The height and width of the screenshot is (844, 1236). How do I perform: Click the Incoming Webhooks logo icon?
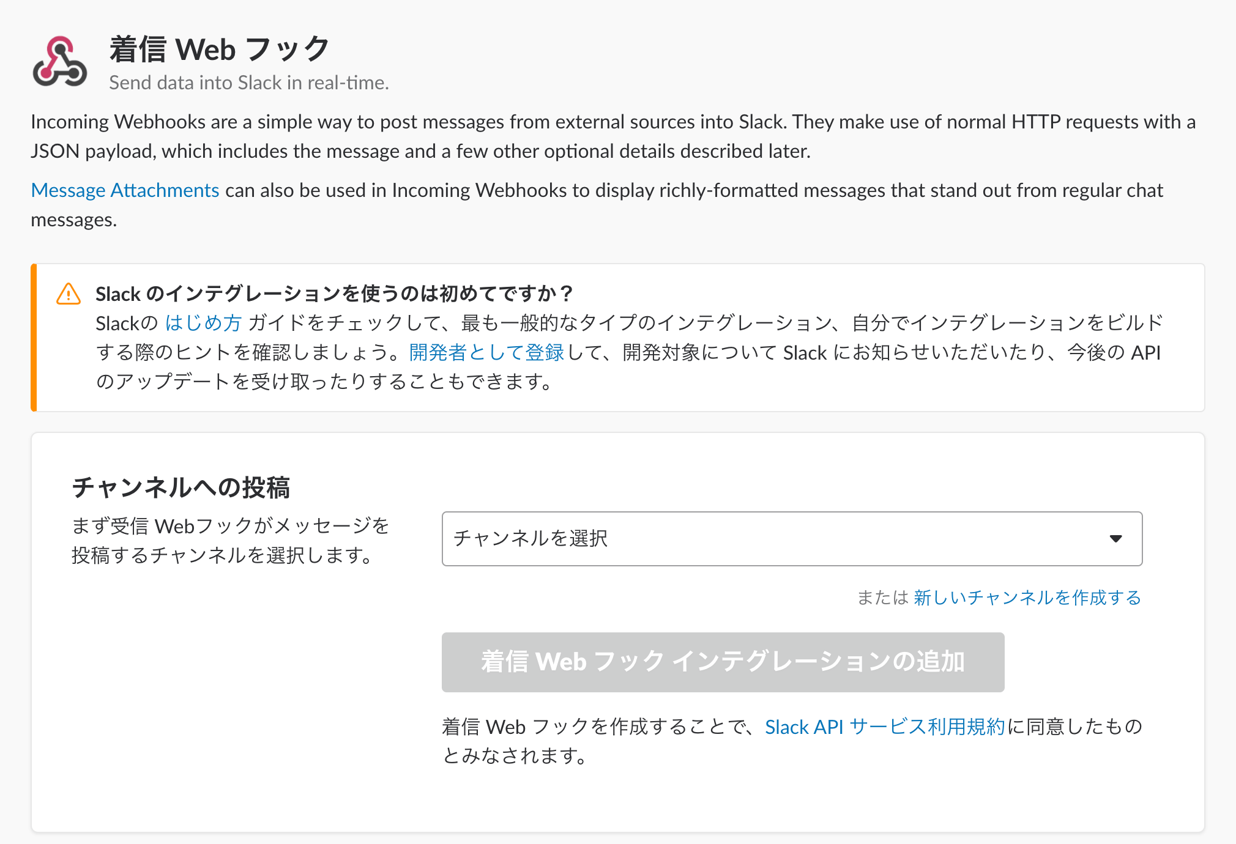[59, 62]
